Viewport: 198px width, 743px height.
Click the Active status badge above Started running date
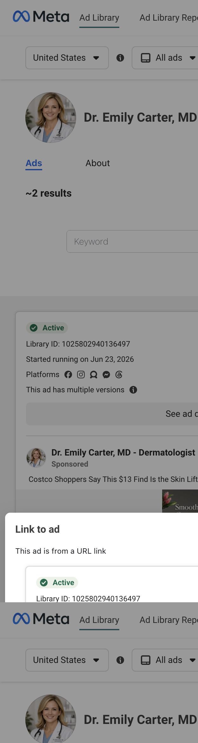point(47,328)
